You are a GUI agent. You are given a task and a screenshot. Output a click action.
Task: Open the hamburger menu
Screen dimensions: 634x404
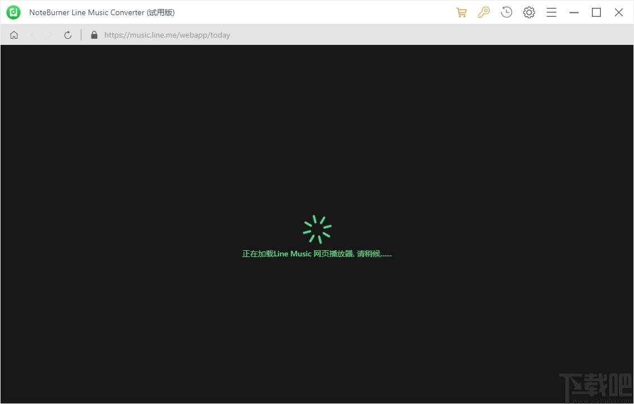[551, 12]
